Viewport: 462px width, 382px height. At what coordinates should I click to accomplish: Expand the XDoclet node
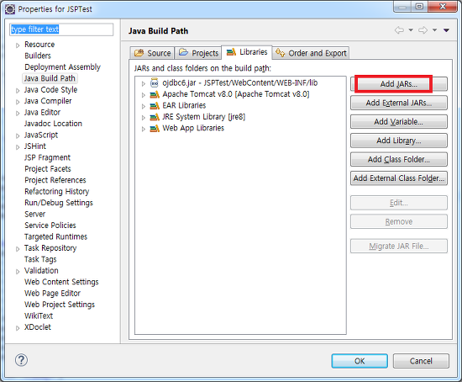tap(18, 328)
